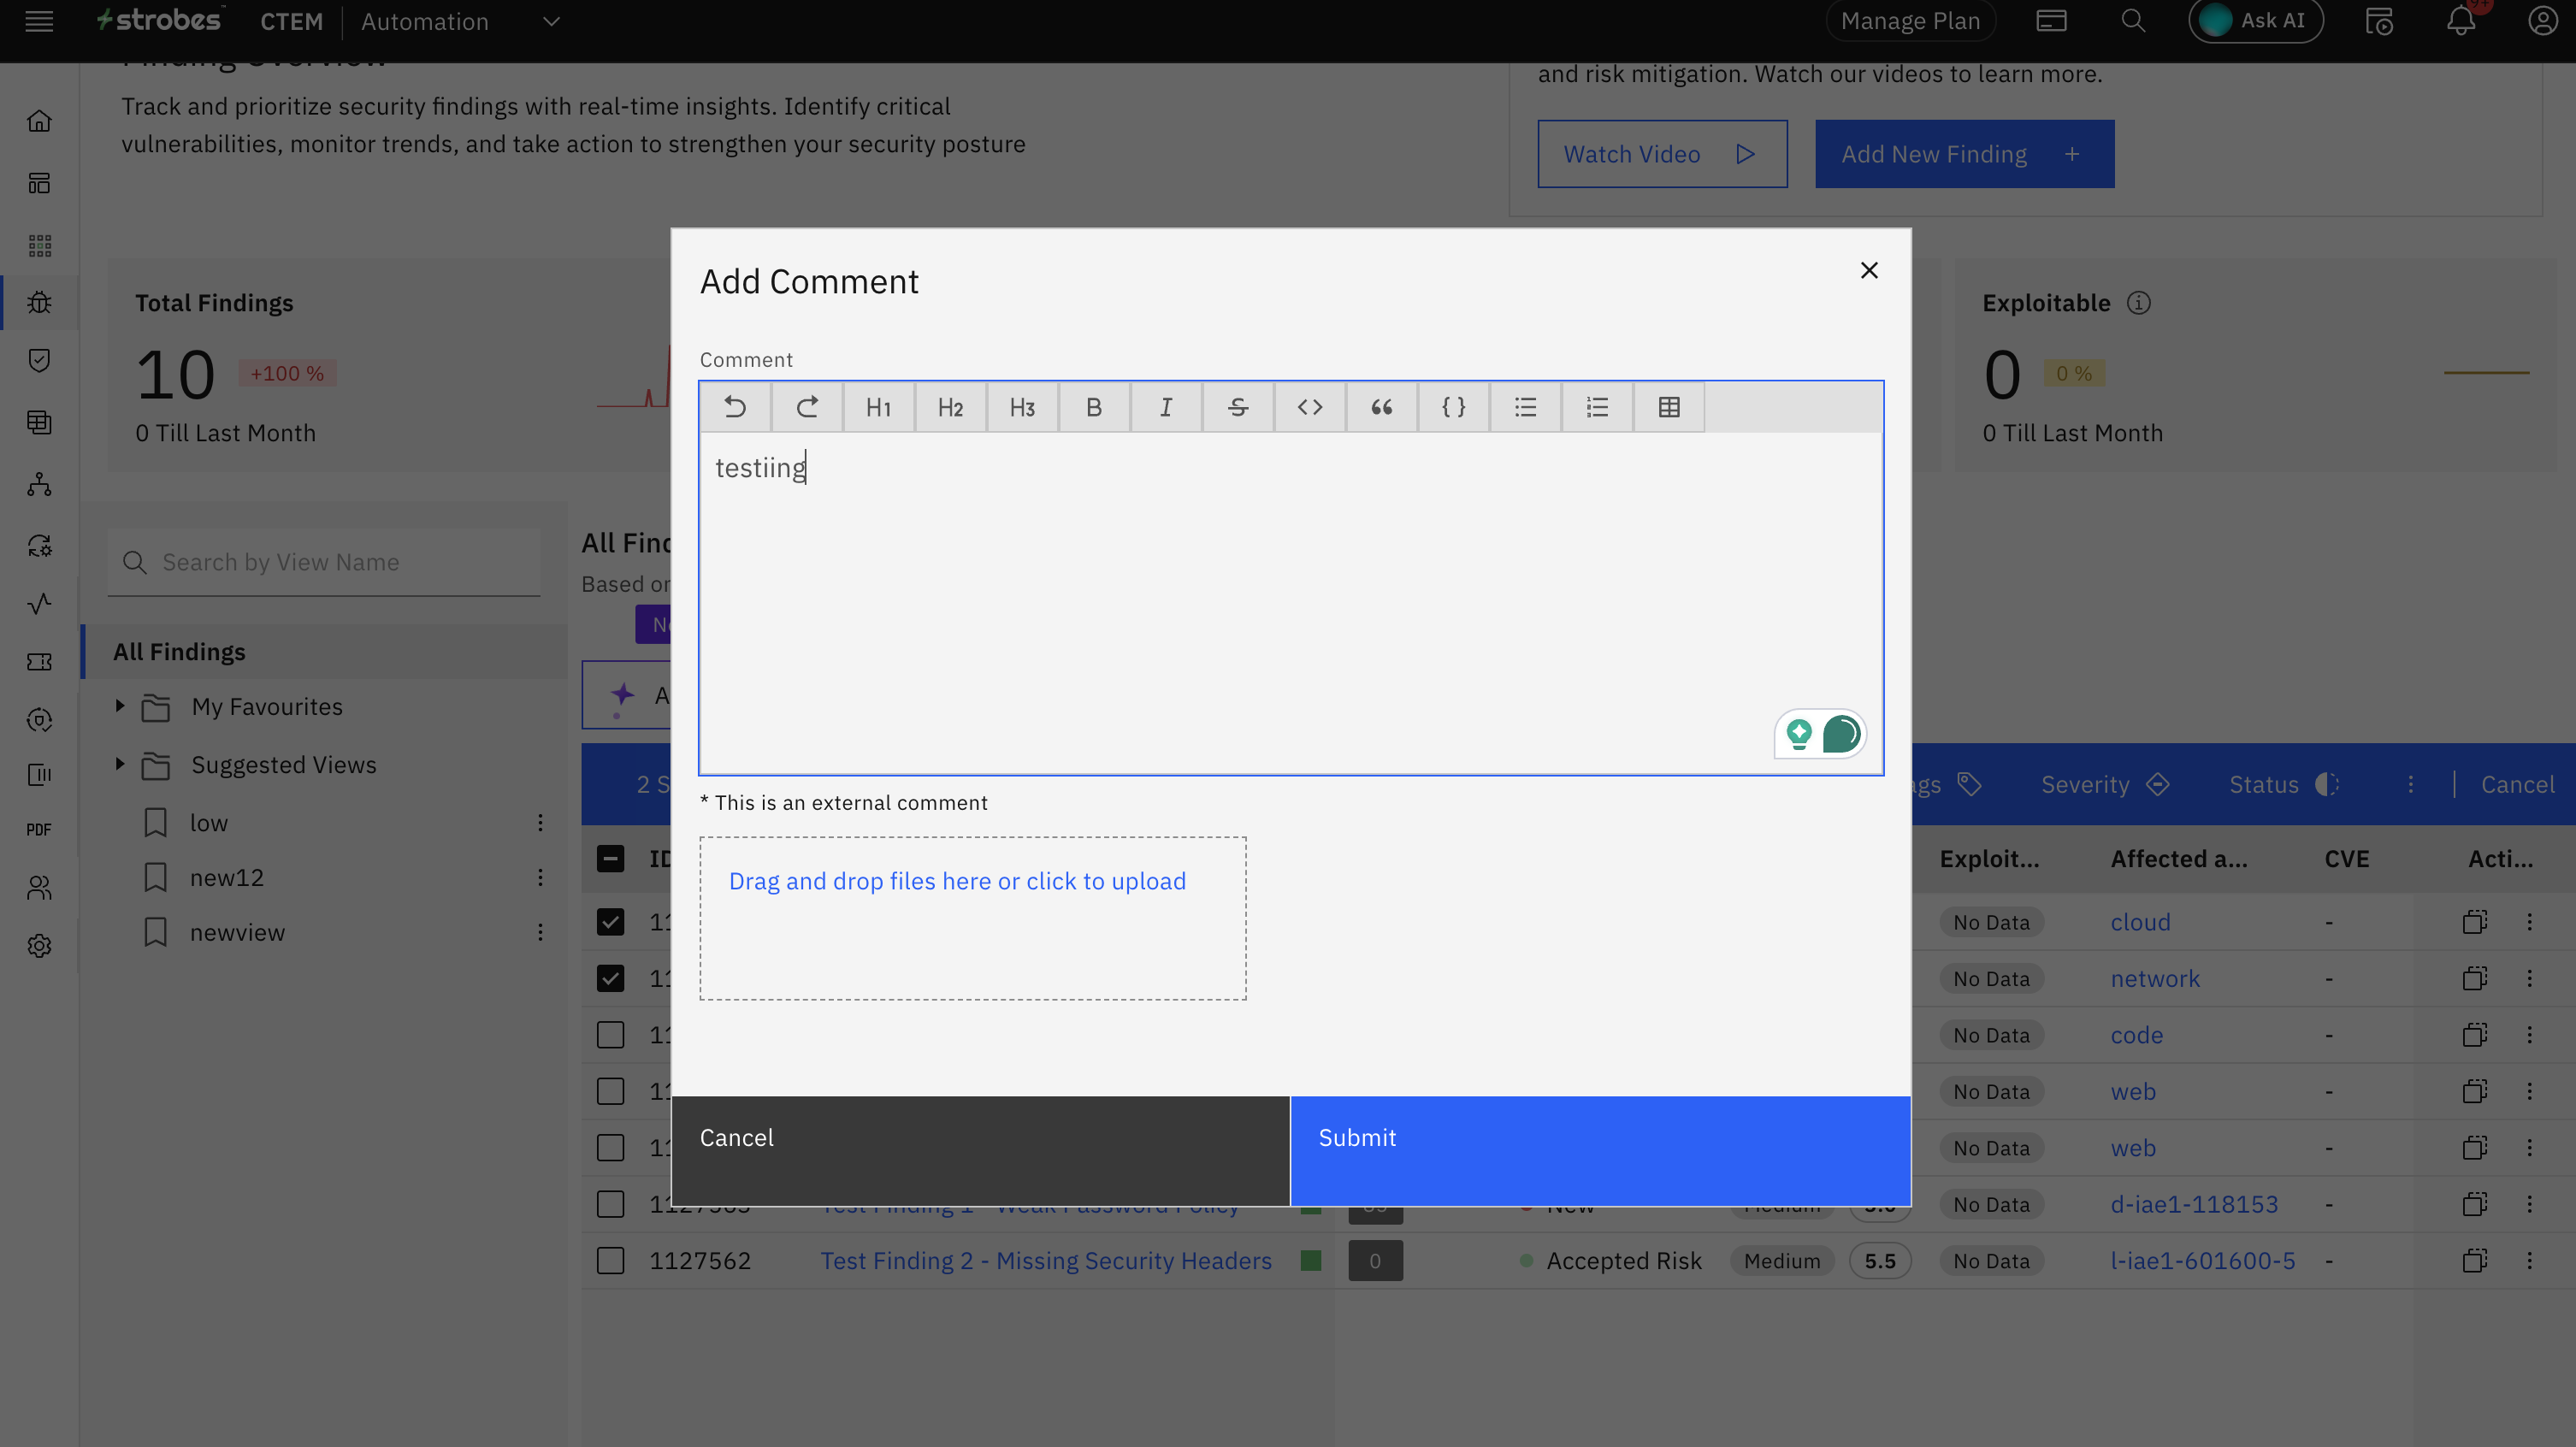
Task: Uncheck the first selected finding checkbox
Action: [610, 922]
